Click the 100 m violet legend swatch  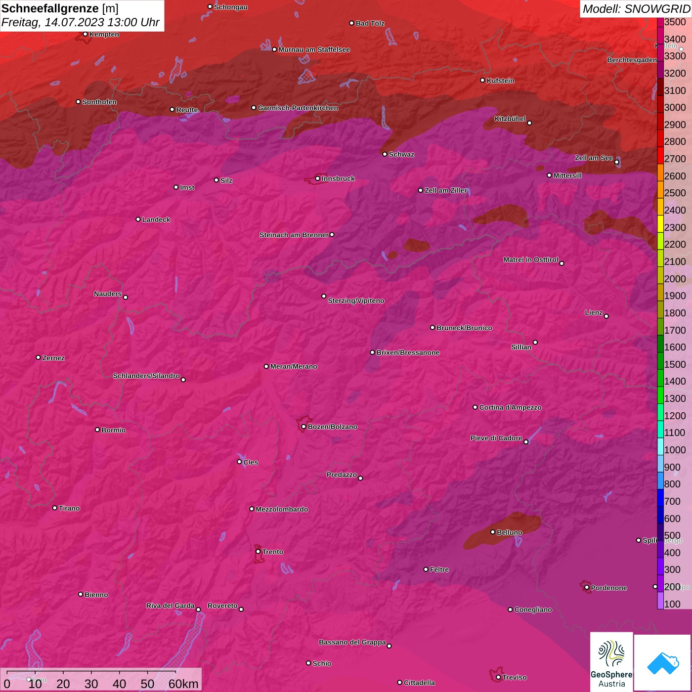coord(660,601)
